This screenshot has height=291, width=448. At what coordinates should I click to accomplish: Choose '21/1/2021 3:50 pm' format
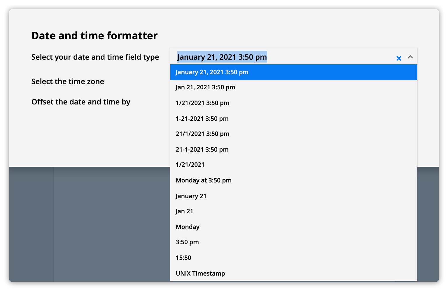202,134
